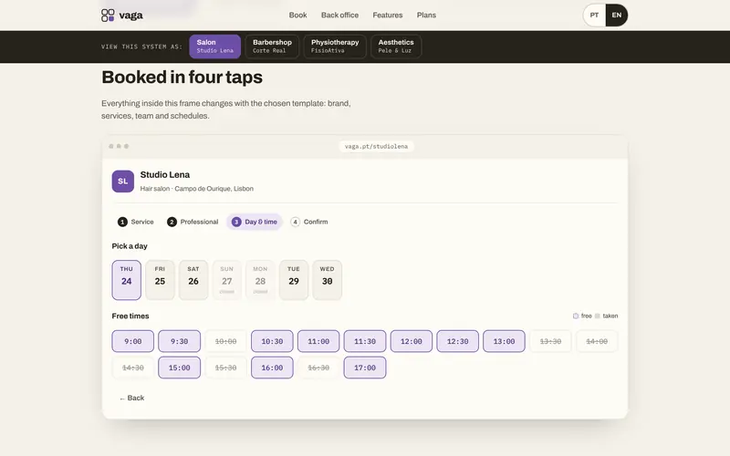Screen dimensions: 730x456
Task: Go to step 1 Service
Action: [x=135, y=222]
